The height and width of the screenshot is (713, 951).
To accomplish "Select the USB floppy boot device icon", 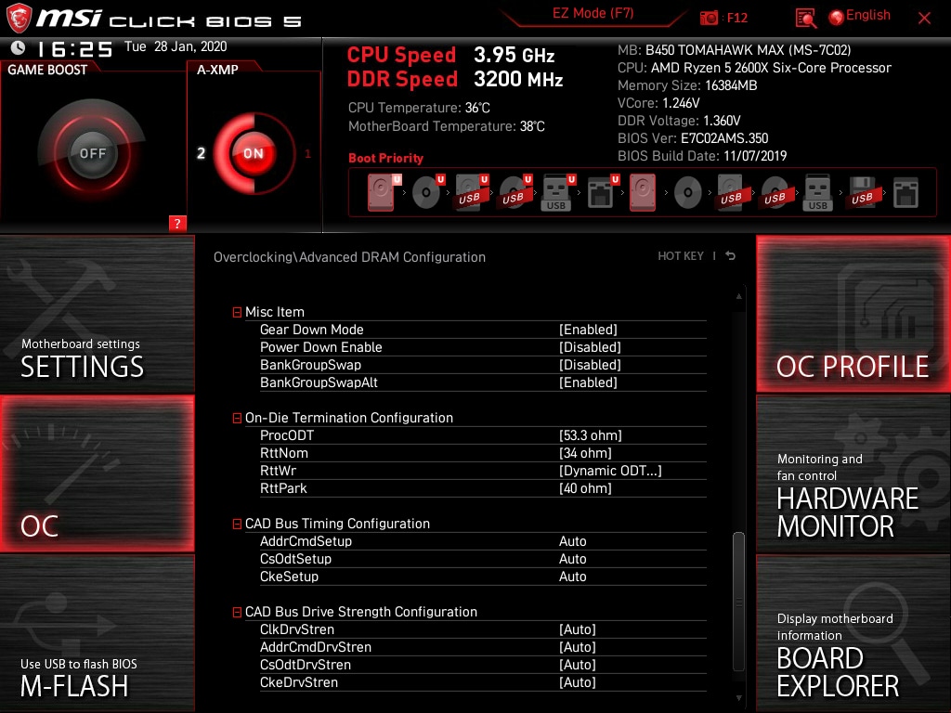I will click(x=862, y=193).
